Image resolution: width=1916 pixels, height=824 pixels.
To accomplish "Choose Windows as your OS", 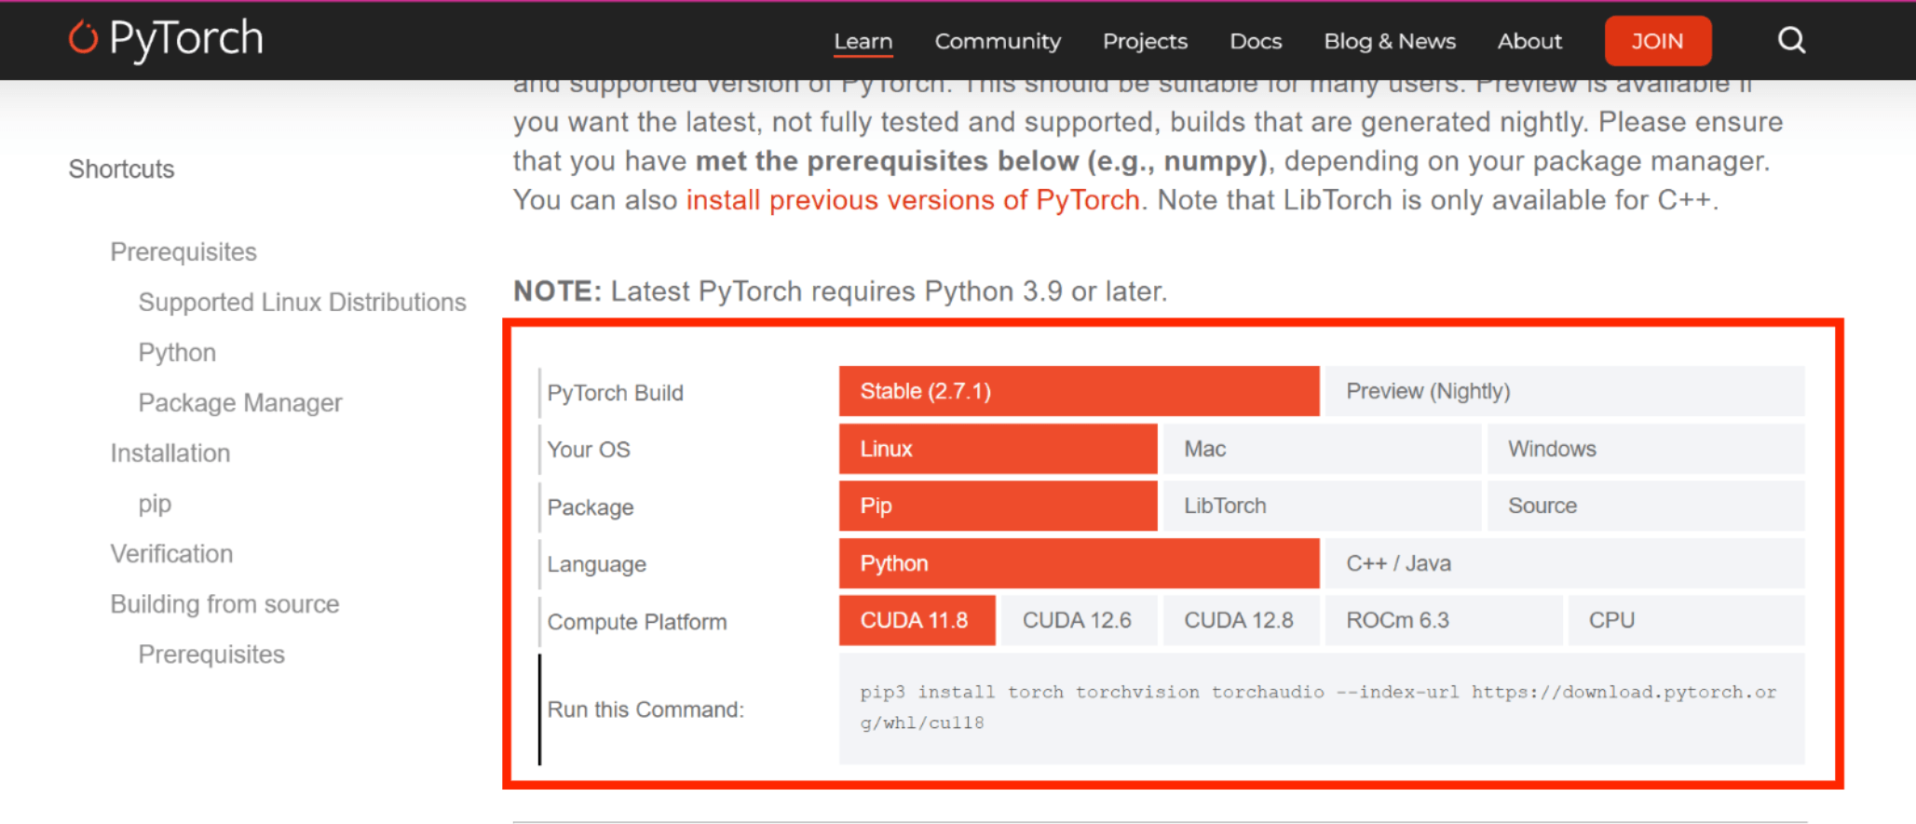I will point(1646,449).
